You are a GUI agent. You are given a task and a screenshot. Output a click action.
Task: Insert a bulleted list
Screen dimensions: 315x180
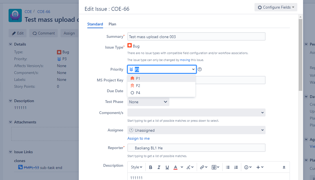tap(228, 167)
